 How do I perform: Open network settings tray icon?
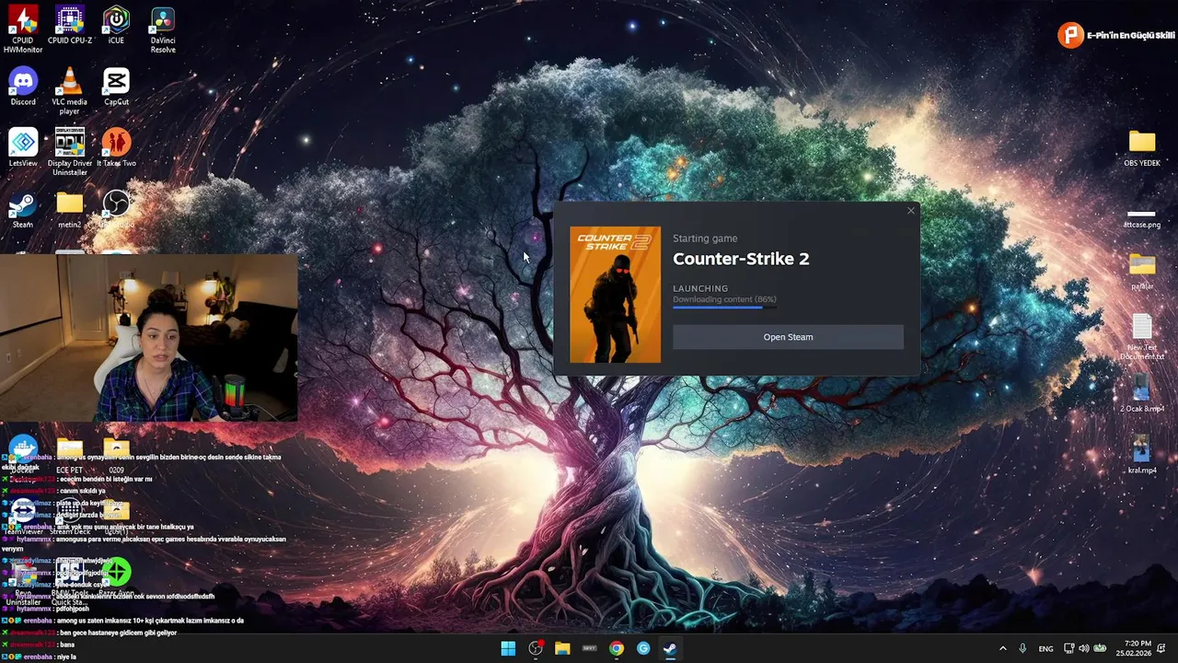tap(1068, 648)
